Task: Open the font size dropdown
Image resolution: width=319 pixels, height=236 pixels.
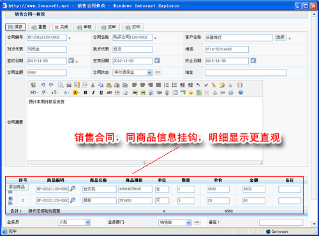Action: tap(55, 92)
